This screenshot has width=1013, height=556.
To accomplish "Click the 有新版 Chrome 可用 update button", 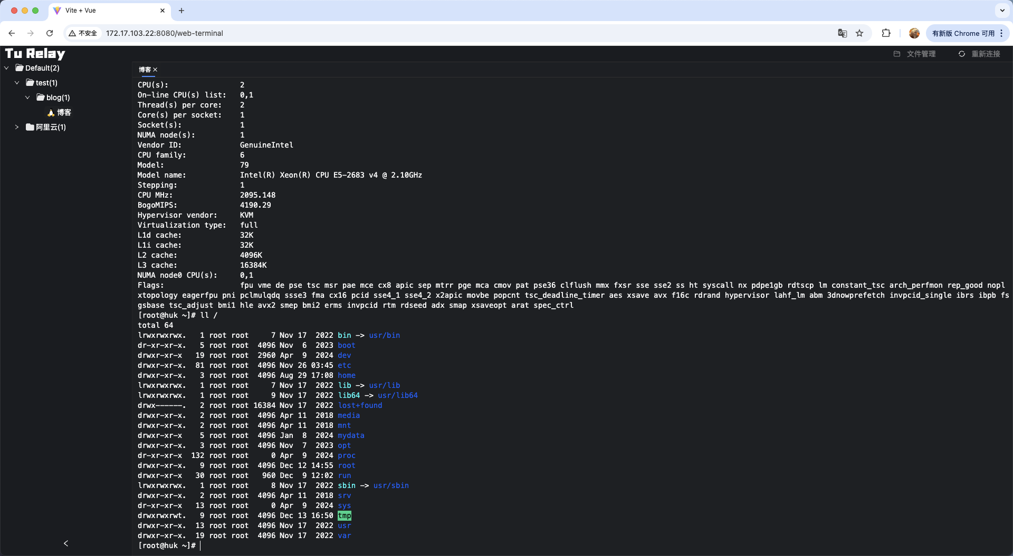I will tap(963, 33).
